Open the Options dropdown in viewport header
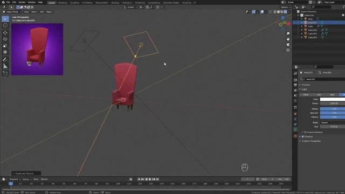Viewport: 345px width, 194px height. (285, 7)
